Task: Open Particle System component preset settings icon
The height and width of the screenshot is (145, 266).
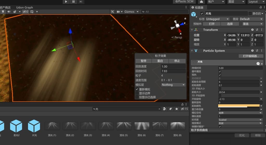Action: click(x=257, y=51)
